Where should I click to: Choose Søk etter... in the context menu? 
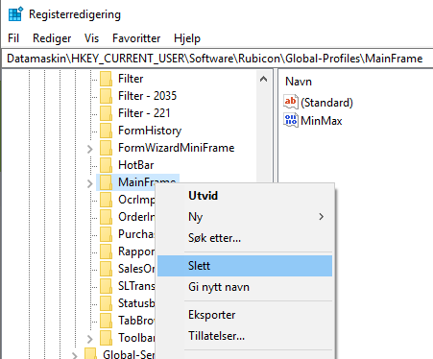pos(245,238)
